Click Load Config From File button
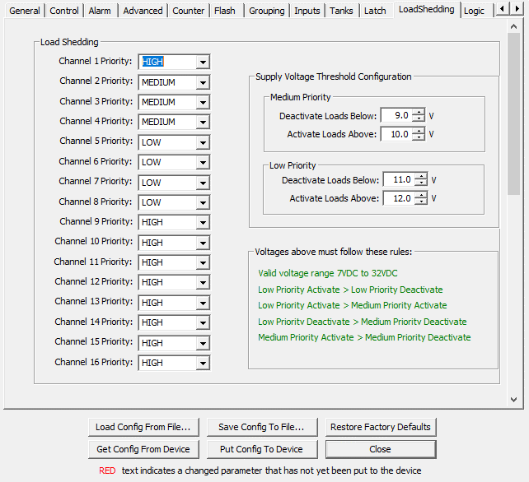The height and width of the screenshot is (482, 529). 143,427
